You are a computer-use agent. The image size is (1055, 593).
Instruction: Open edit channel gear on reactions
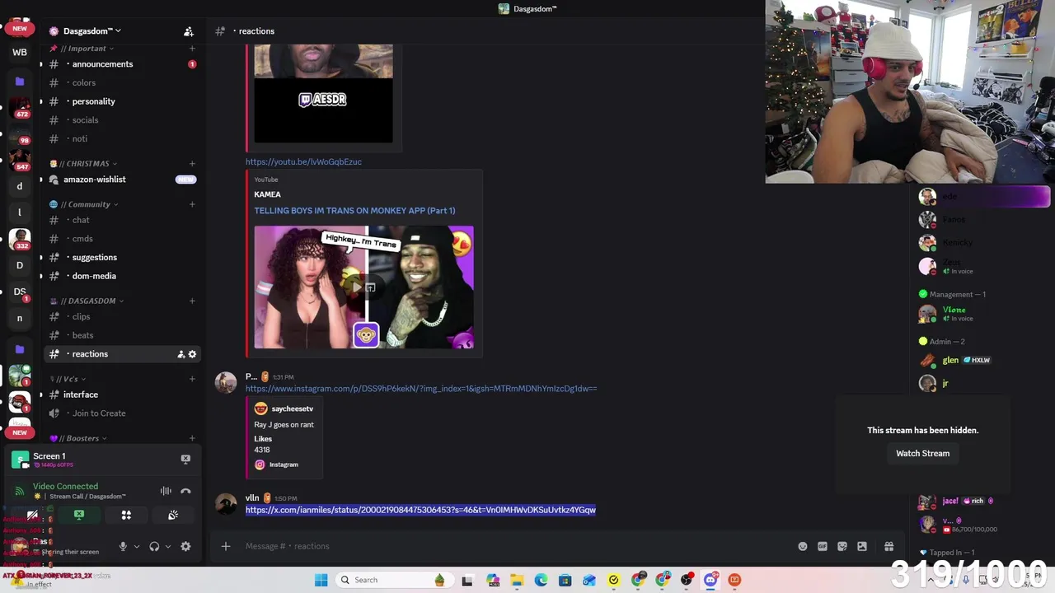[x=193, y=354]
